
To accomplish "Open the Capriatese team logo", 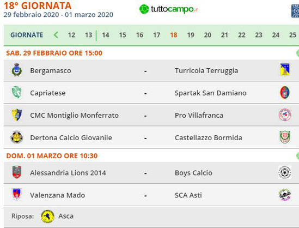I will tap(16, 92).
